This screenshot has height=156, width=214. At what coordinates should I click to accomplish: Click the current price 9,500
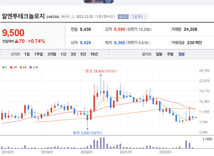pyautogui.click(x=13, y=33)
